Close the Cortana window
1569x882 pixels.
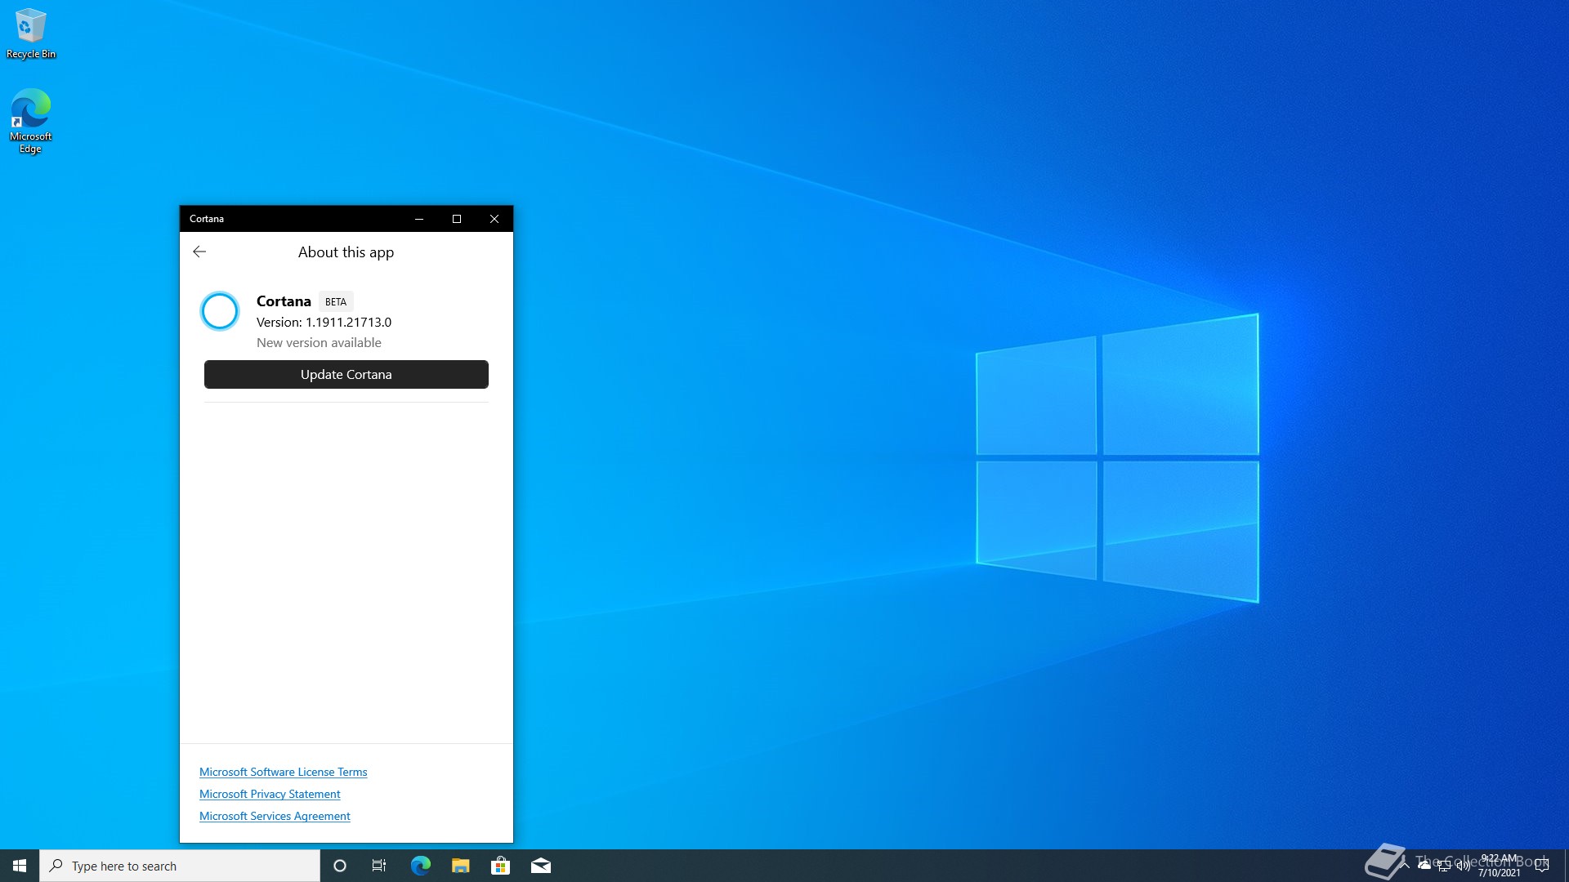[494, 219]
